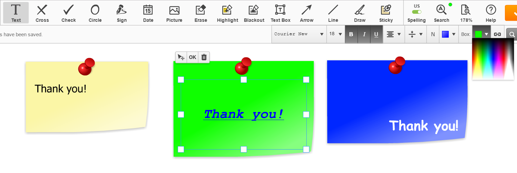Insert a Date stamp
517x173 pixels.
click(x=148, y=13)
